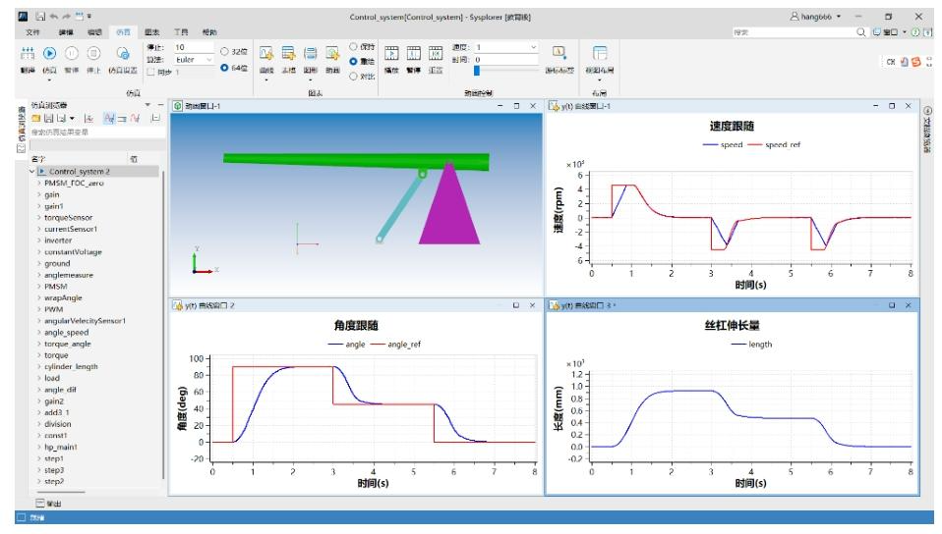Select the 重绘 radio option
This screenshot has width=942, height=534.
tap(353, 61)
